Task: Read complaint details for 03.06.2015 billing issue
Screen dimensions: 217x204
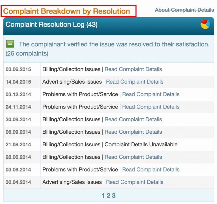Action: [133, 69]
